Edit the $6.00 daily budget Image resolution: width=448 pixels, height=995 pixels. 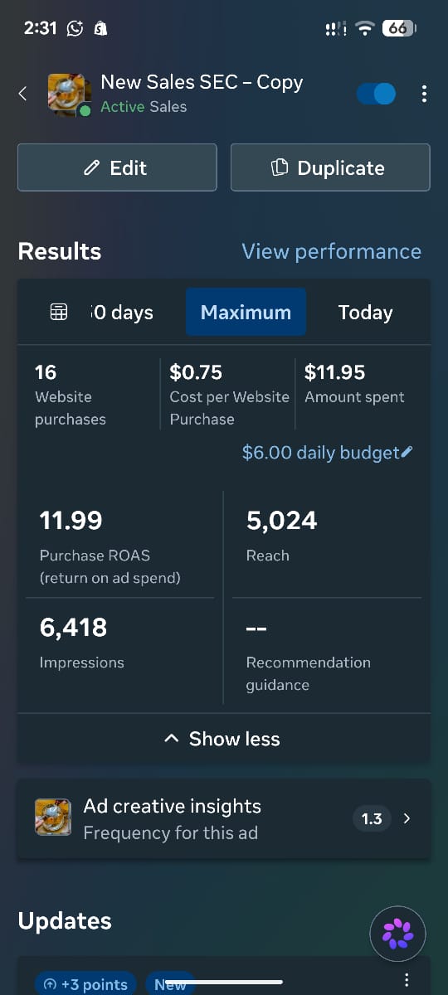[327, 453]
